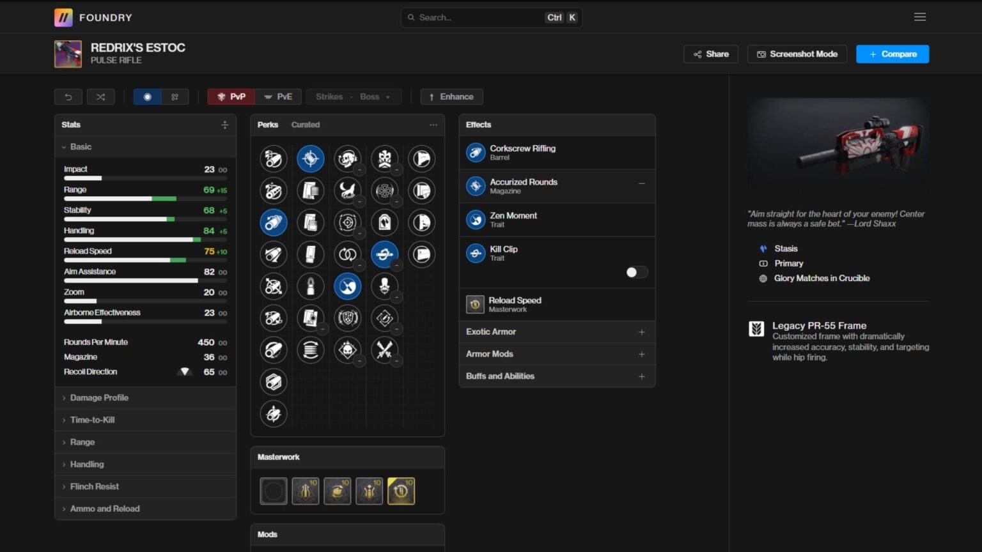Switch to PvE mode

tap(278, 97)
